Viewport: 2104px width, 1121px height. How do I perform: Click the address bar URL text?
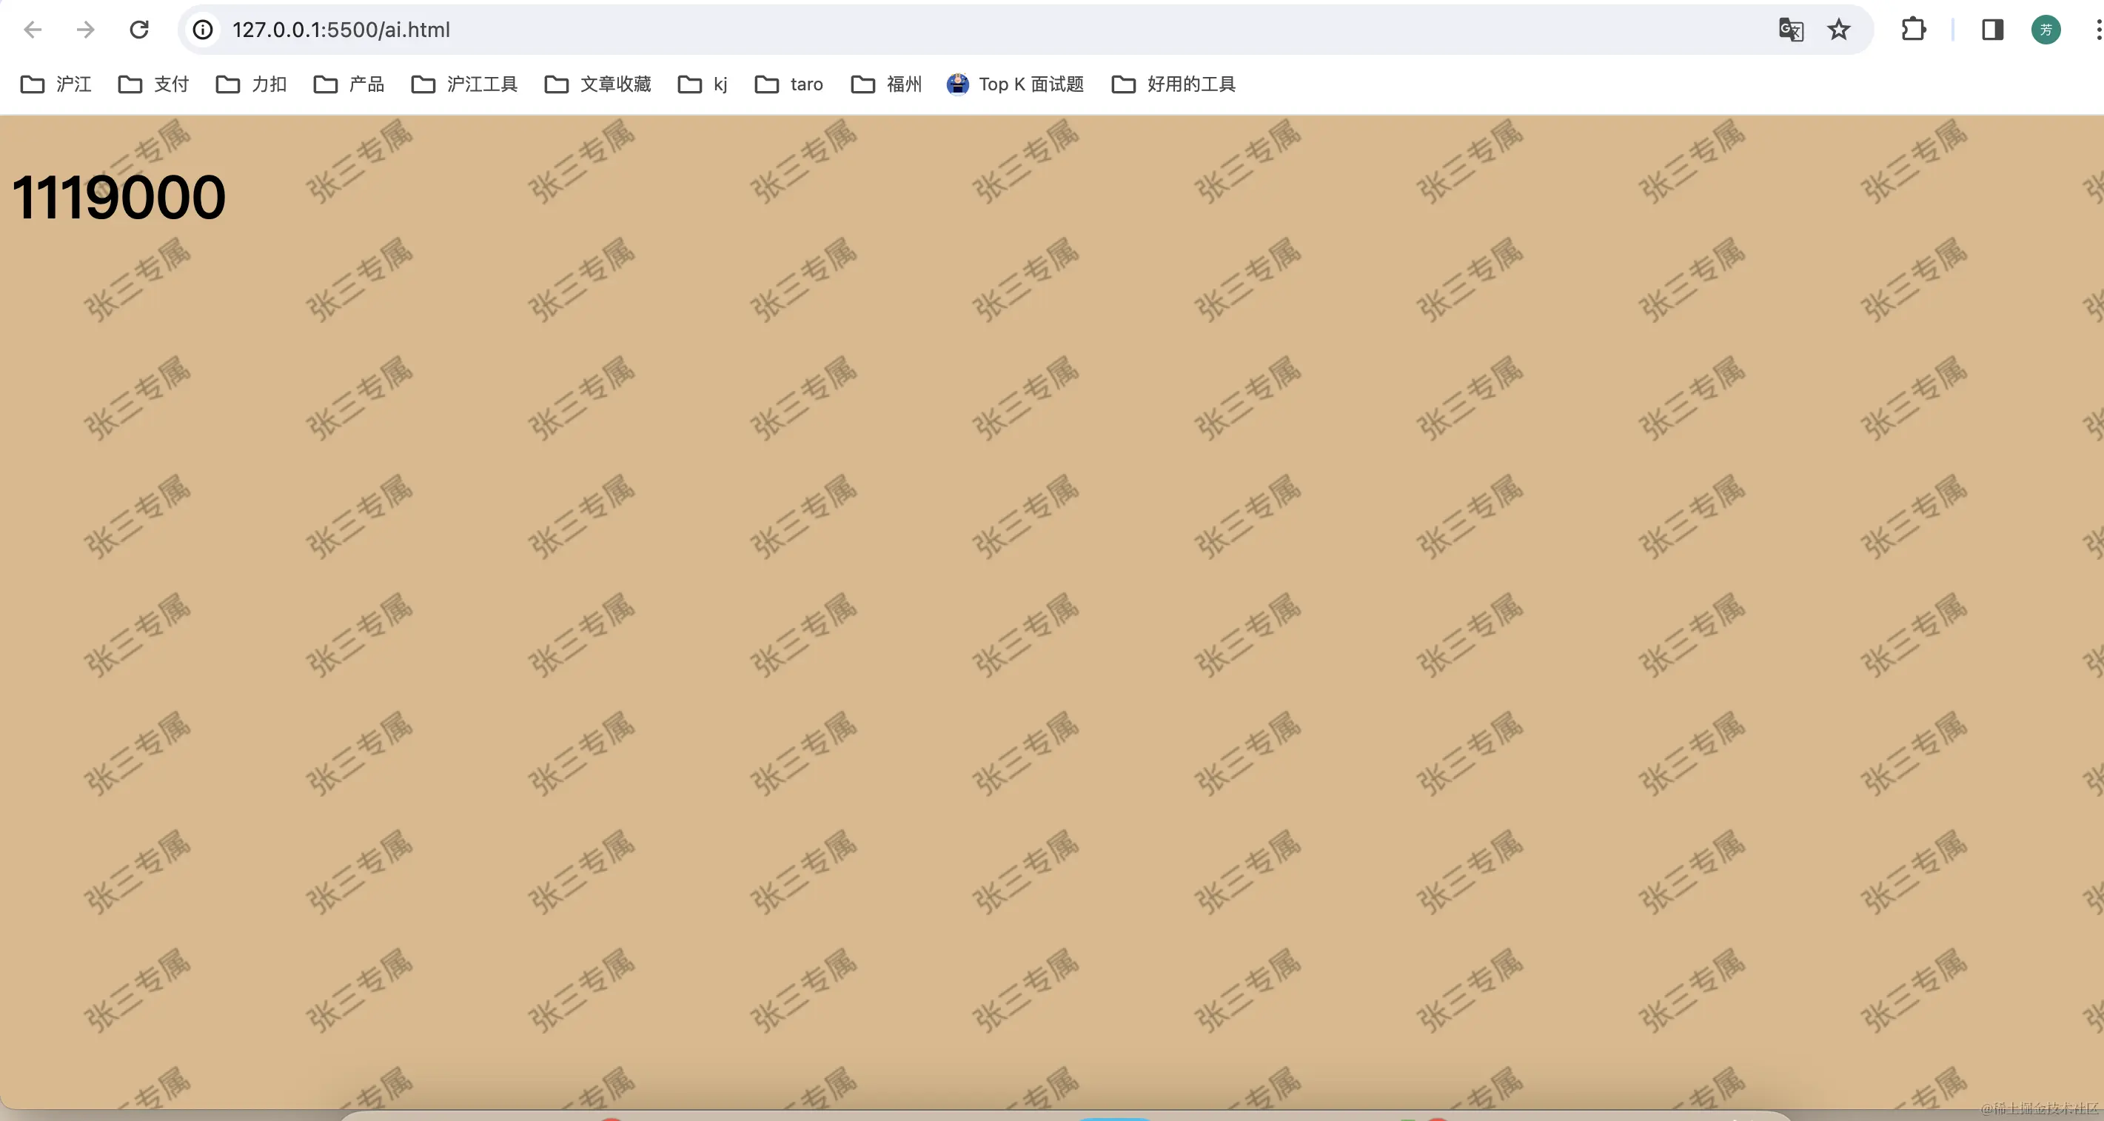[341, 30]
